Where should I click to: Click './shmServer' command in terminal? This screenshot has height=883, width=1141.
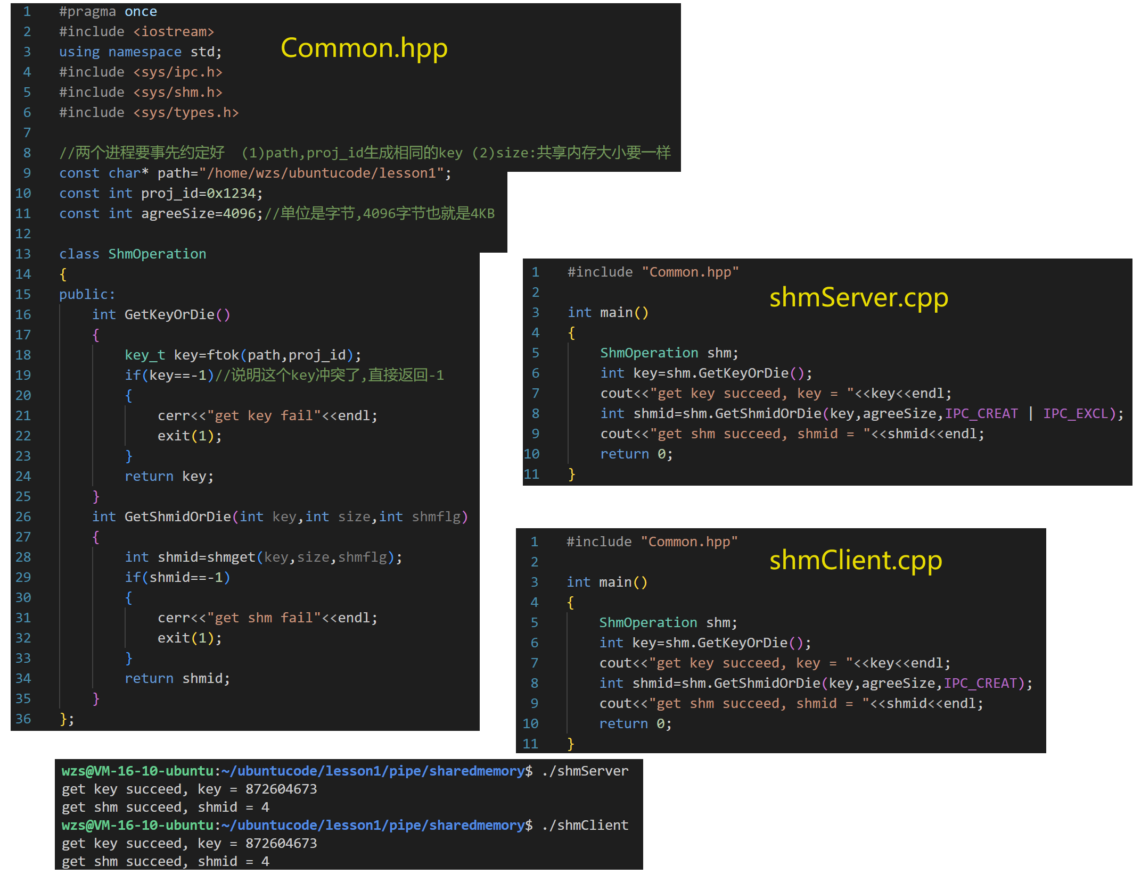tap(585, 771)
